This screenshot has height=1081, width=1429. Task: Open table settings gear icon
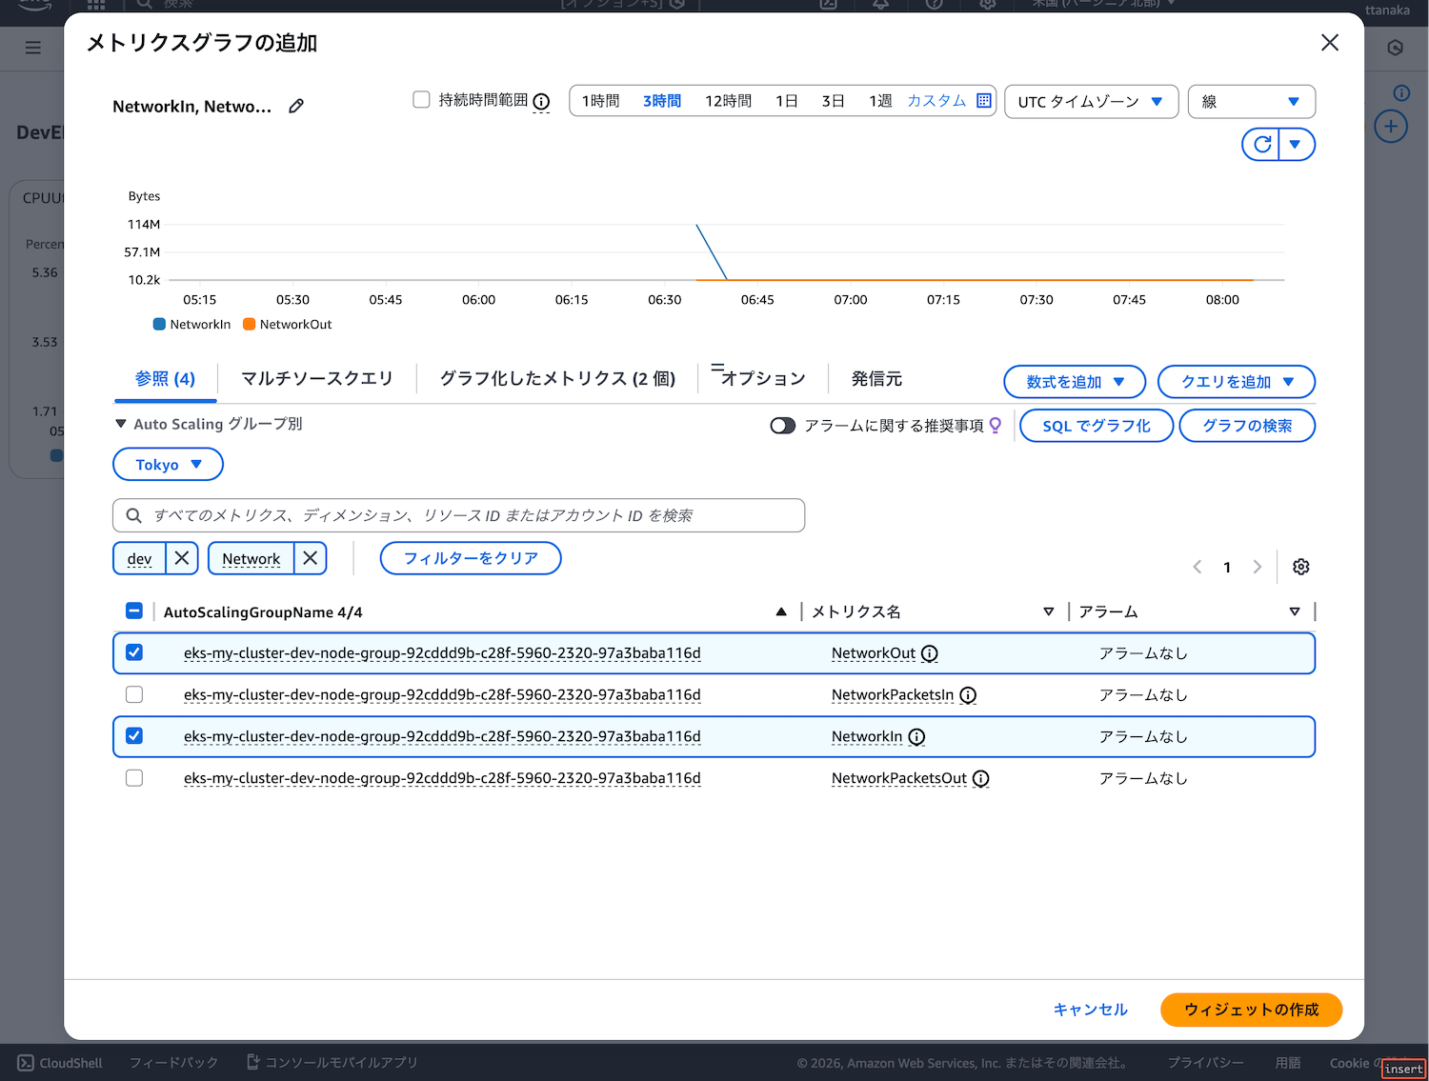1300,567
